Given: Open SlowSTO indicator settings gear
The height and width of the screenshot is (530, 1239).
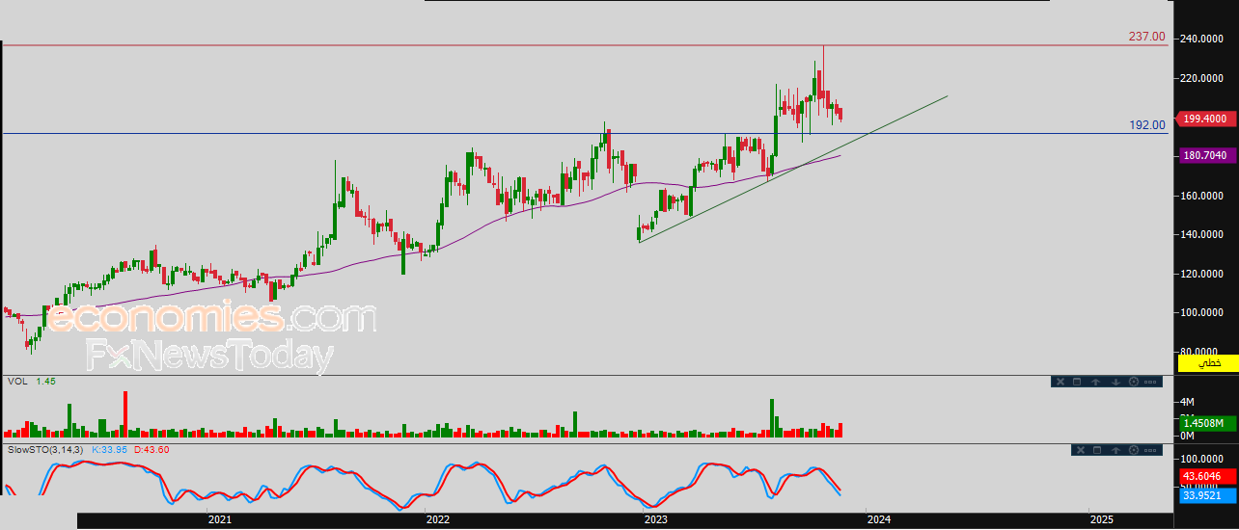Looking at the screenshot, I should pyautogui.click(x=1134, y=450).
